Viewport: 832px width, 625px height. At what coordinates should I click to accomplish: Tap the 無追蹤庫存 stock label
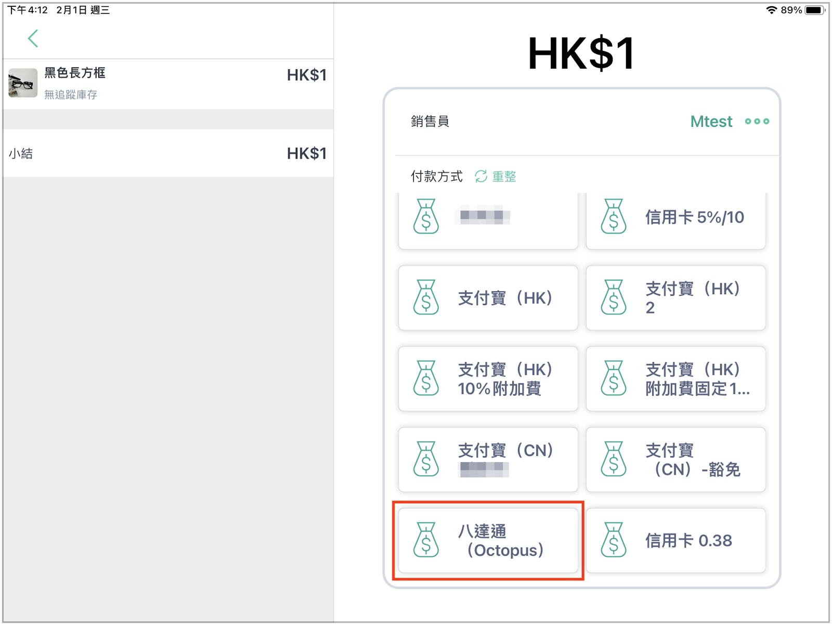pos(71,95)
